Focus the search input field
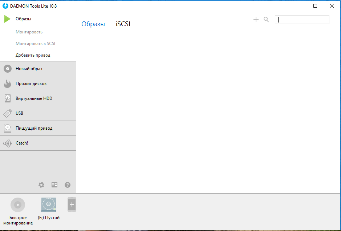 (302, 20)
